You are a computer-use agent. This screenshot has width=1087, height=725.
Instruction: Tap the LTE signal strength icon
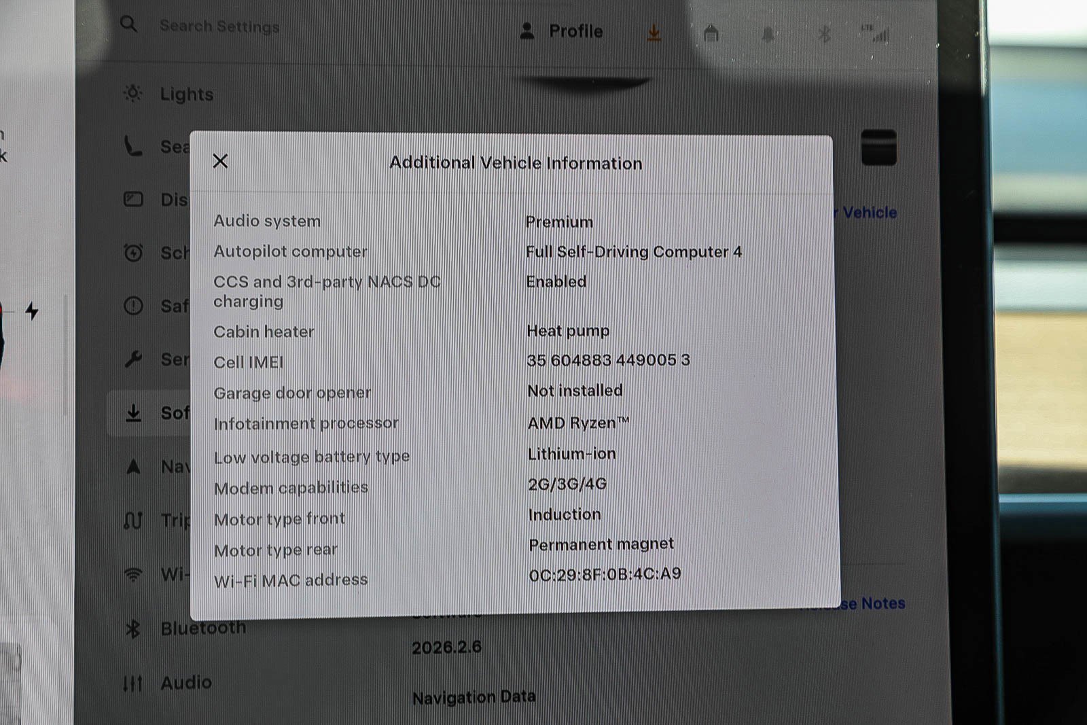(x=876, y=34)
